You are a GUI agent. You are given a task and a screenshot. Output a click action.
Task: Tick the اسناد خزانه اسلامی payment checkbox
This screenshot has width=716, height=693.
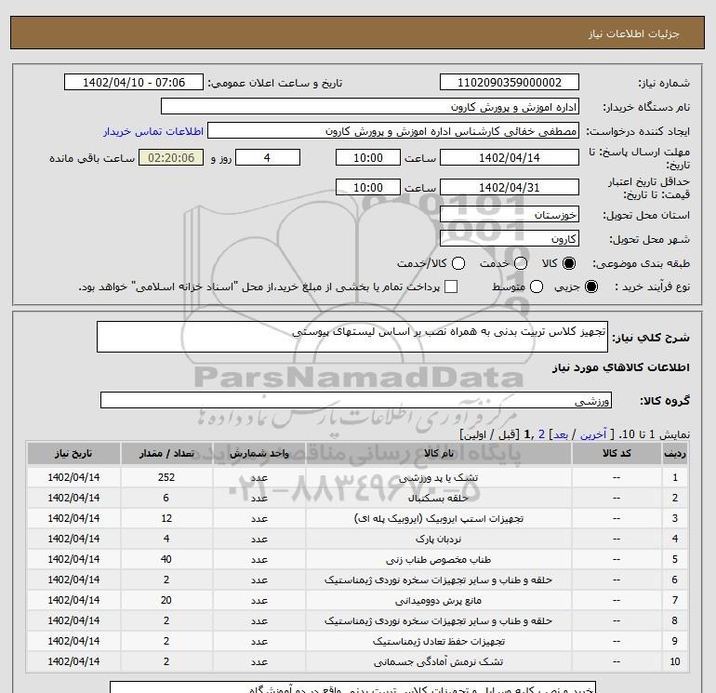click(451, 287)
